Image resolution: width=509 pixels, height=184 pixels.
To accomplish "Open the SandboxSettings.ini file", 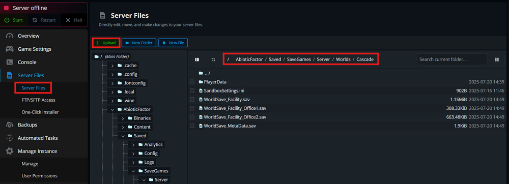I will tap(224, 90).
